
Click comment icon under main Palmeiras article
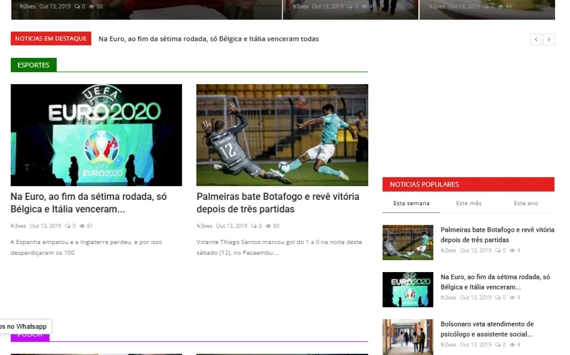[254, 226]
